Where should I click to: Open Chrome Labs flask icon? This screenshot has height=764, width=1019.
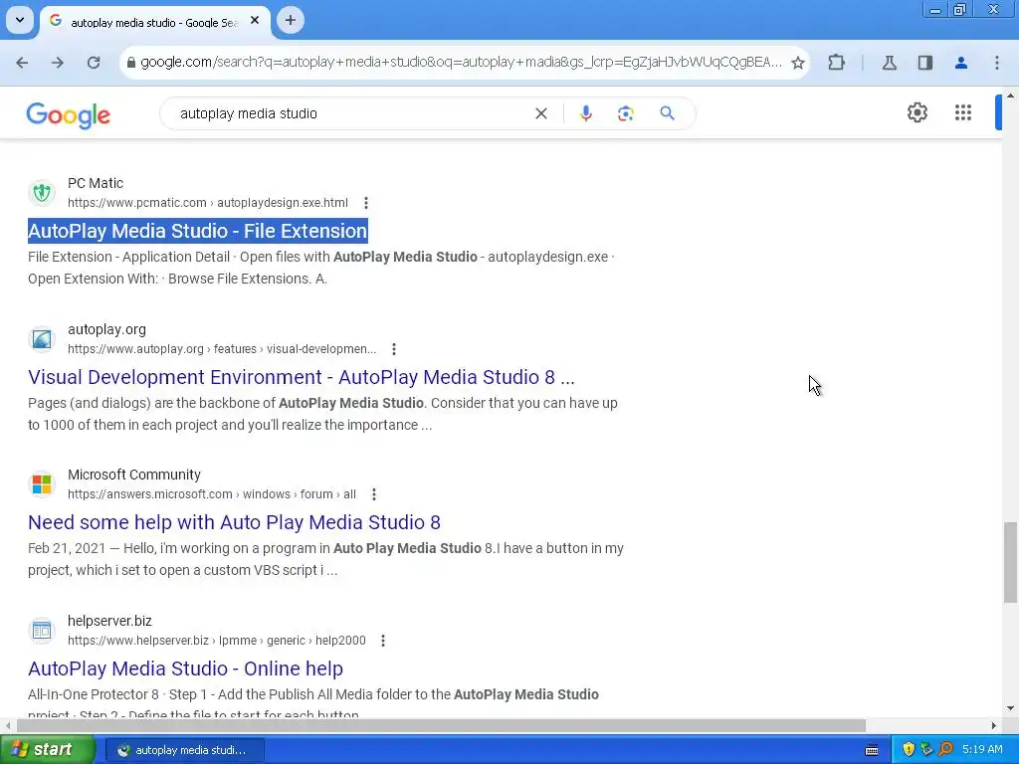click(889, 63)
